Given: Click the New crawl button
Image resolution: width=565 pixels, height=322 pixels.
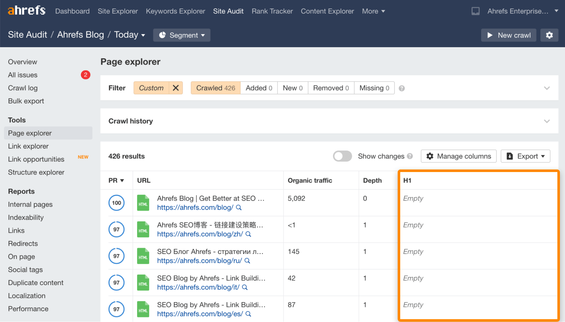Looking at the screenshot, I should 508,35.
